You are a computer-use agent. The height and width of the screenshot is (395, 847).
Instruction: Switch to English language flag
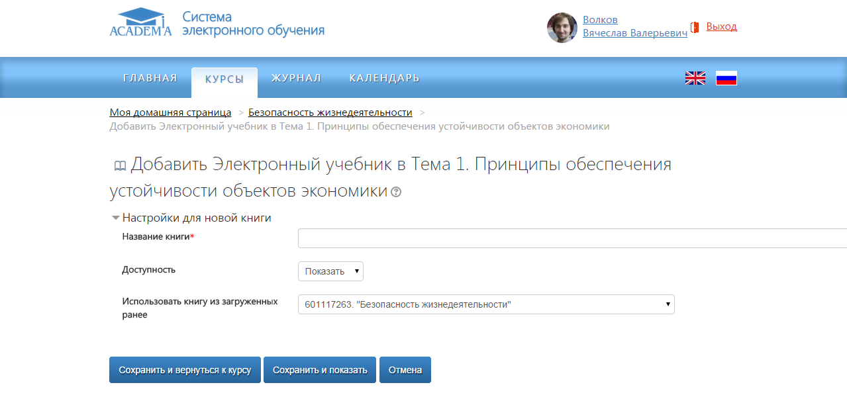pos(695,78)
